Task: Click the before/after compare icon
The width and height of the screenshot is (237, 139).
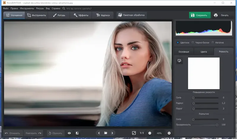Action: pyautogui.click(x=77, y=133)
